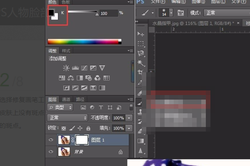Expand the 不透明度 opacity dropdown arrow

tap(129, 118)
